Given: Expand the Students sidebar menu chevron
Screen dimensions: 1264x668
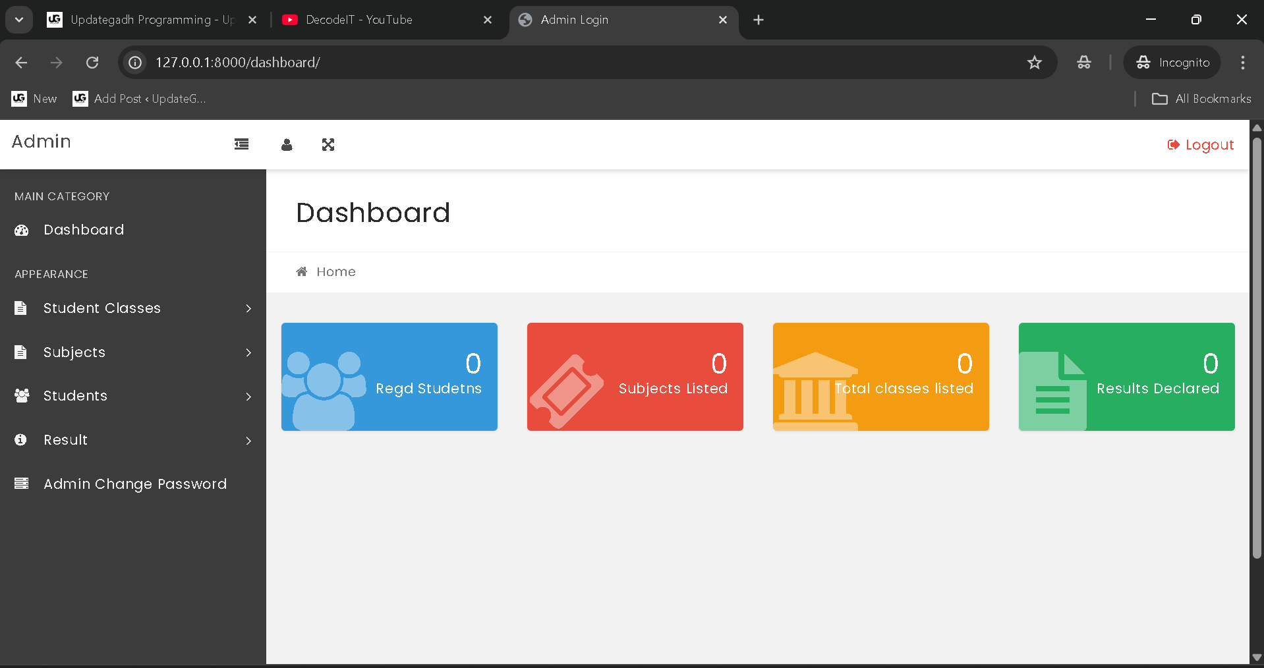Looking at the screenshot, I should pos(248,397).
